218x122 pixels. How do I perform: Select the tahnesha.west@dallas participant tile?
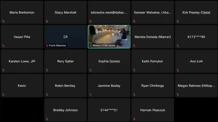[x=109, y=13]
